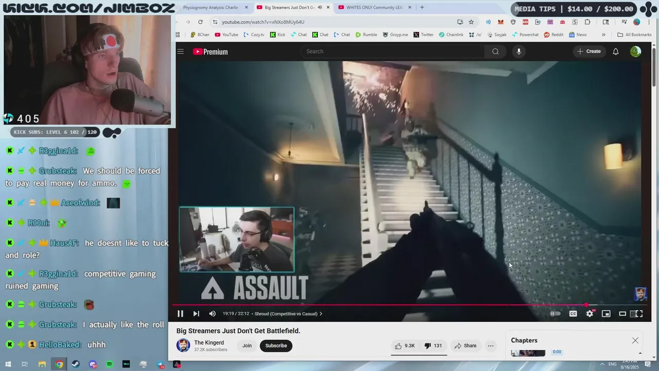The height and width of the screenshot is (371, 659).
Task: Open YouTube notifications bell
Action: click(x=615, y=52)
